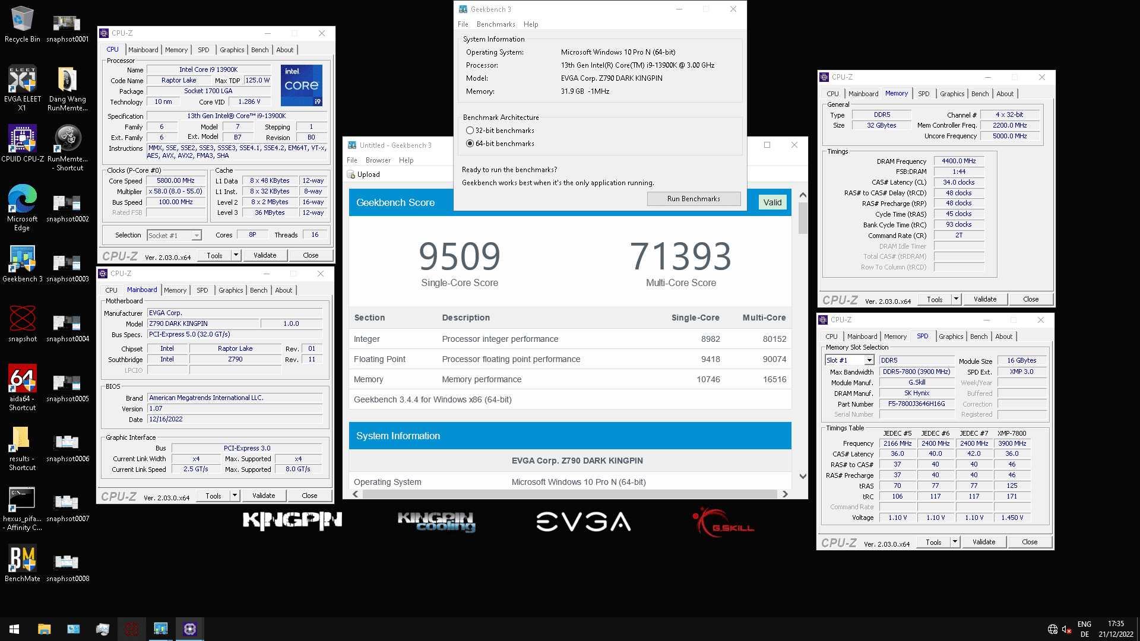Screen dimensions: 1140x641
Task: Click scroll right arrow in results pane
Action: [785, 494]
